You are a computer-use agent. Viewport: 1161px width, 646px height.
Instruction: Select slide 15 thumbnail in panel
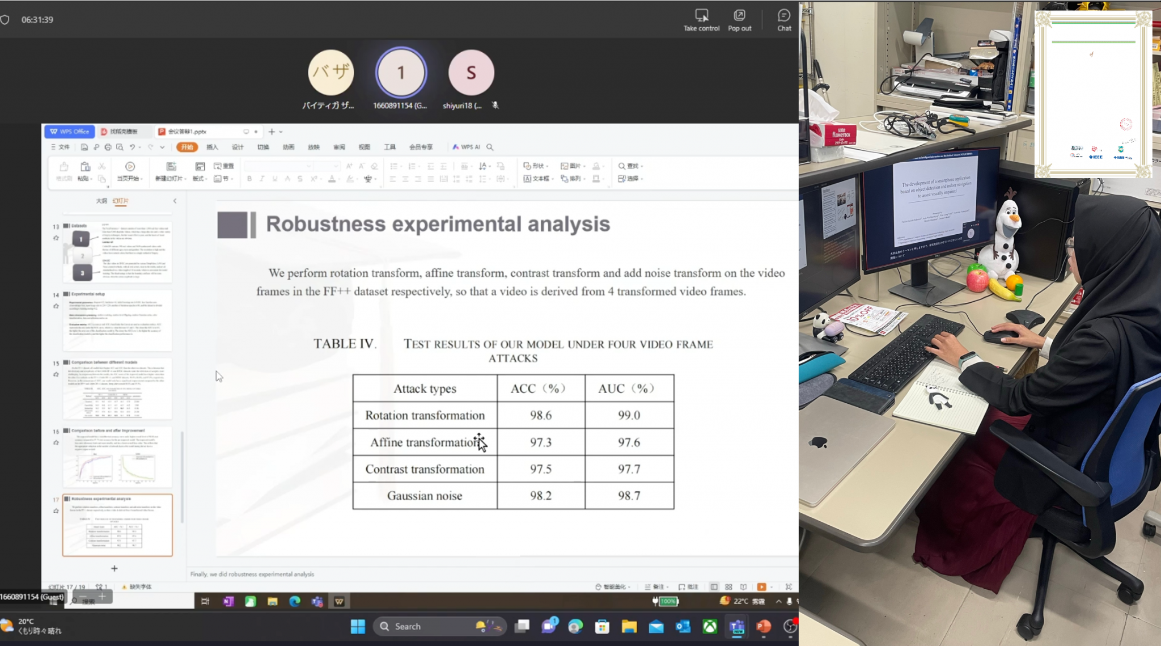point(117,389)
